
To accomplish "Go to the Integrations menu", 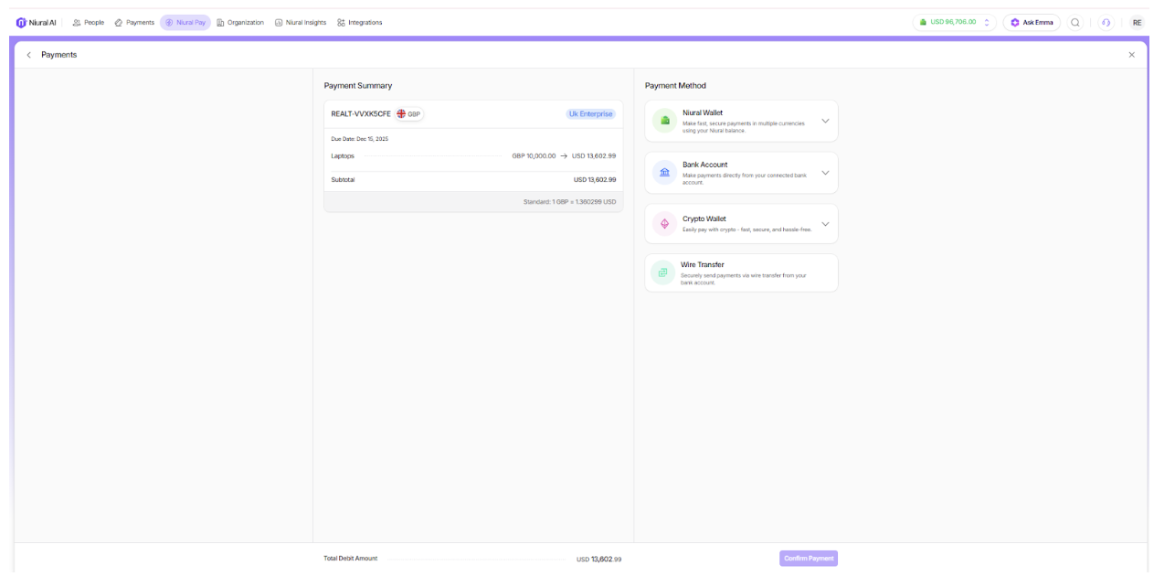I will click(x=360, y=23).
